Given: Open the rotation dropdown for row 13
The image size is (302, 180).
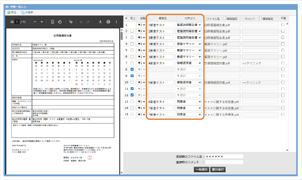Looking at the screenshot, I should [141, 102].
